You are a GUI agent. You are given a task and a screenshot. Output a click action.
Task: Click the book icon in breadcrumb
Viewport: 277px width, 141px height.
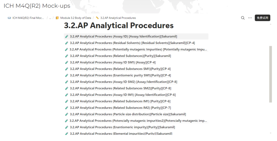9,18
